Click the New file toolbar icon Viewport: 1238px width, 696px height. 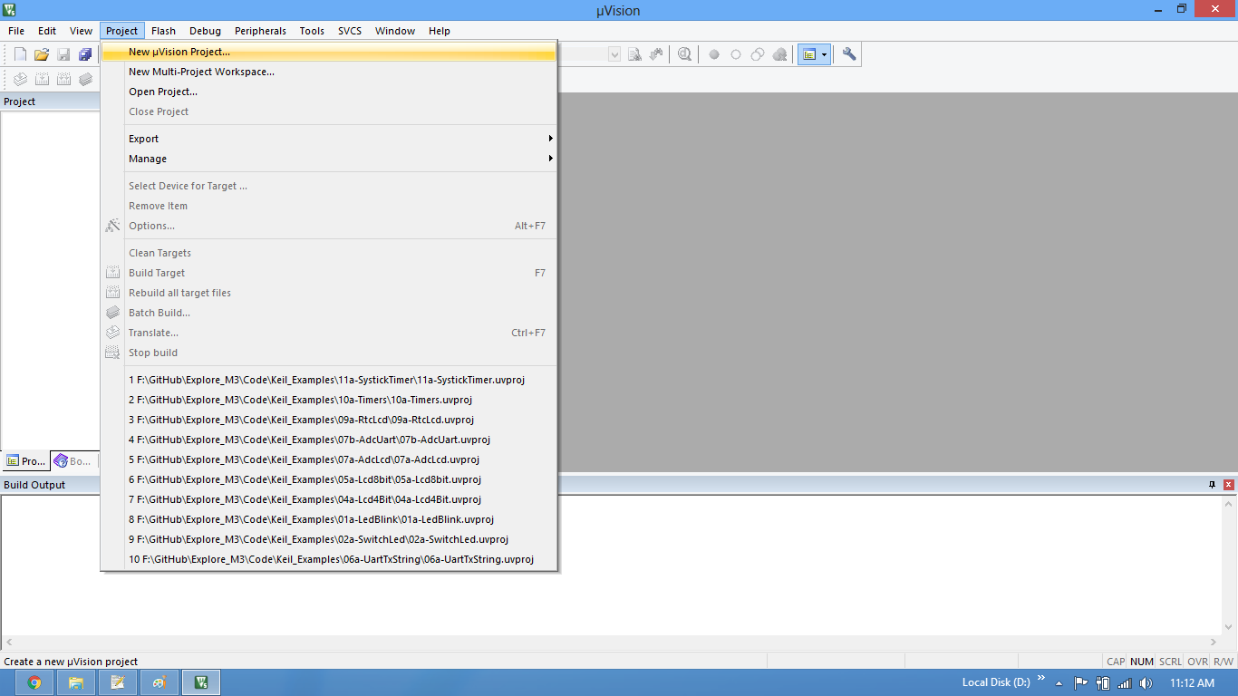[x=20, y=54]
